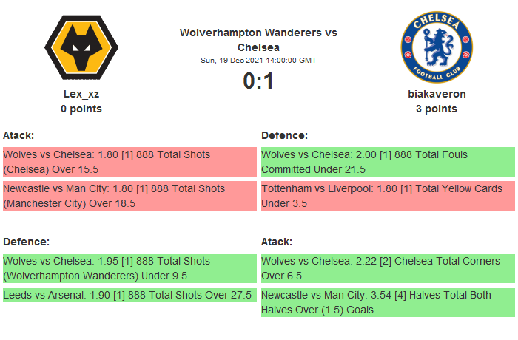Click the Chelsea Football Club crest

436,47
